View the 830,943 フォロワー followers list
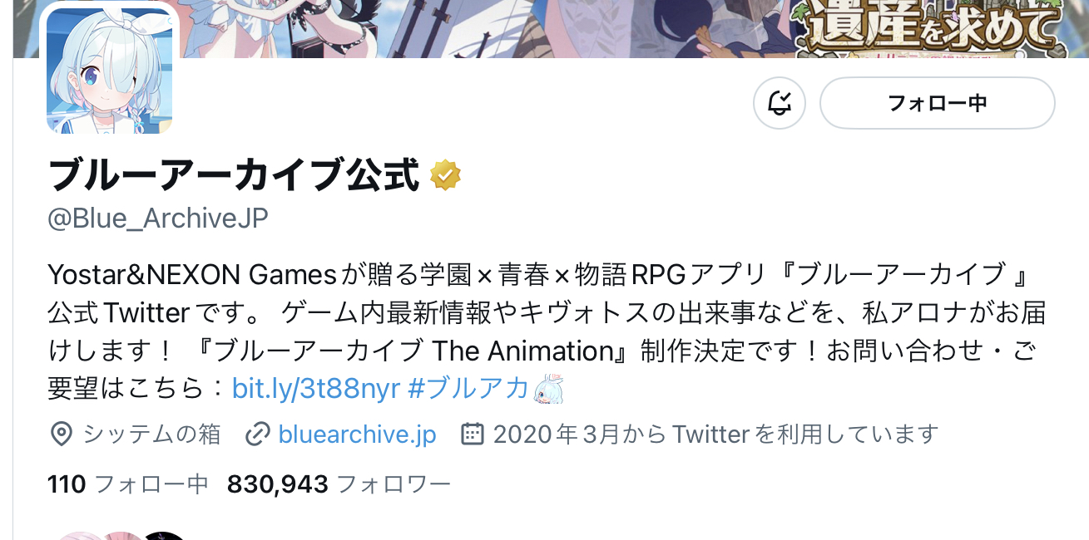 coord(339,484)
